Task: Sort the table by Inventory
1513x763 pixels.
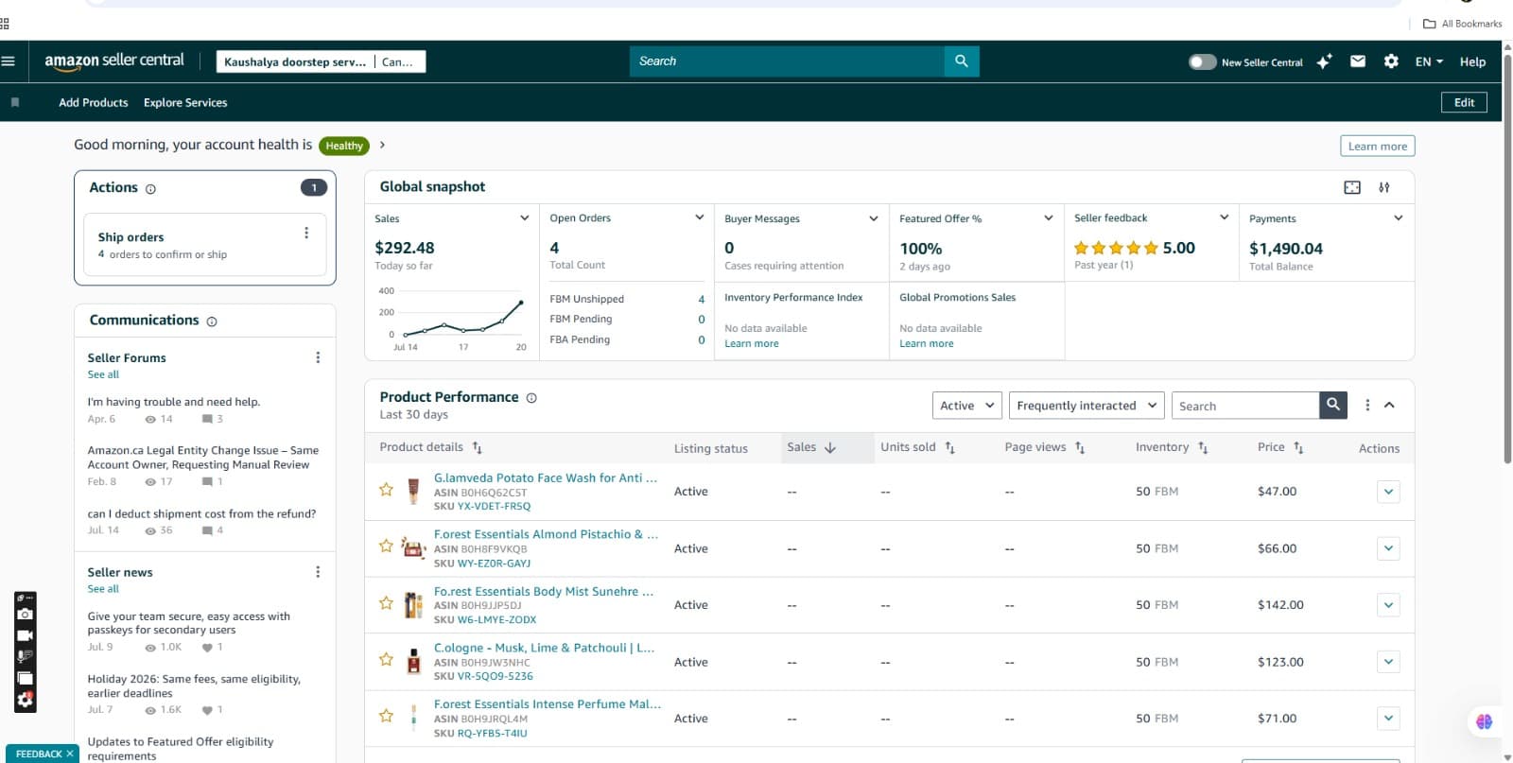Action: (x=1172, y=447)
